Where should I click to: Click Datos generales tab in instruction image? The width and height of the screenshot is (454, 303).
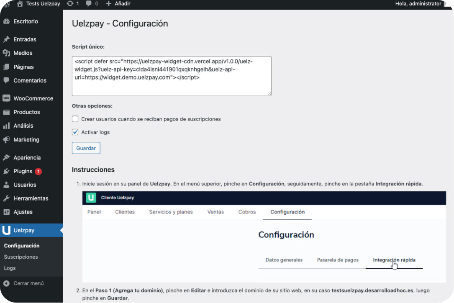[284, 260]
